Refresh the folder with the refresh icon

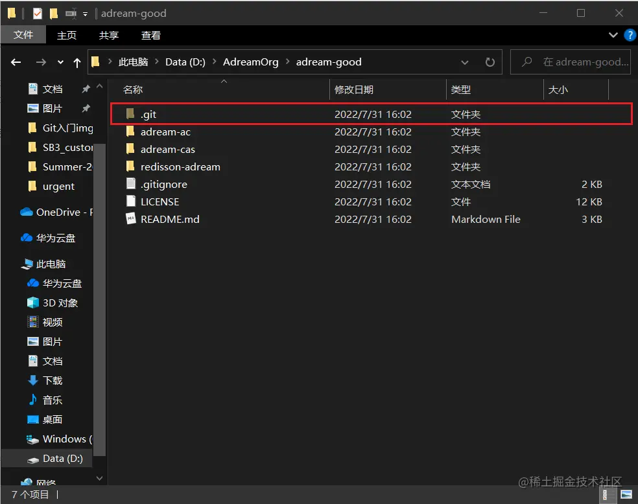click(490, 62)
